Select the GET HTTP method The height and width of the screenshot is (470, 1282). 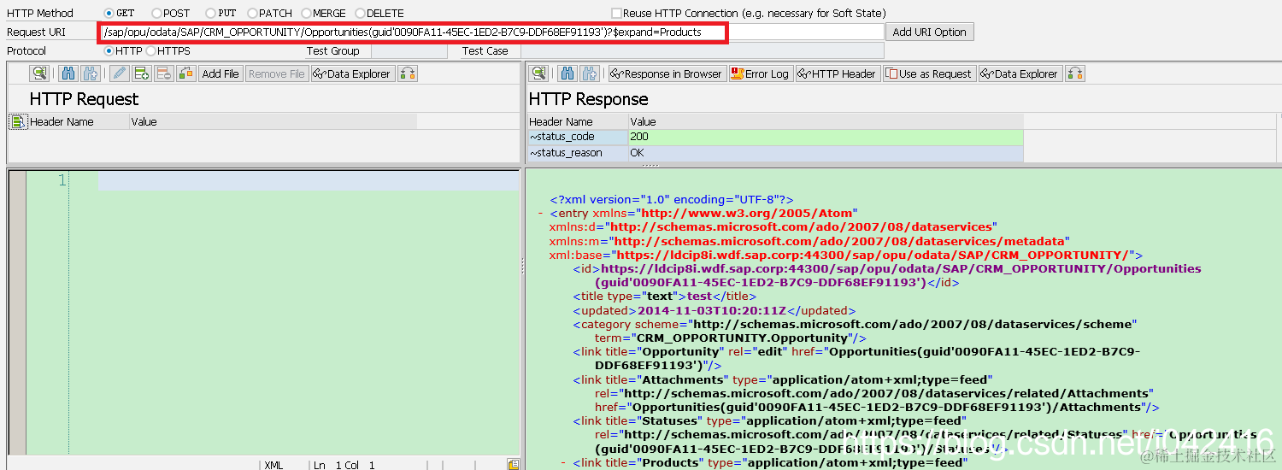(x=109, y=14)
